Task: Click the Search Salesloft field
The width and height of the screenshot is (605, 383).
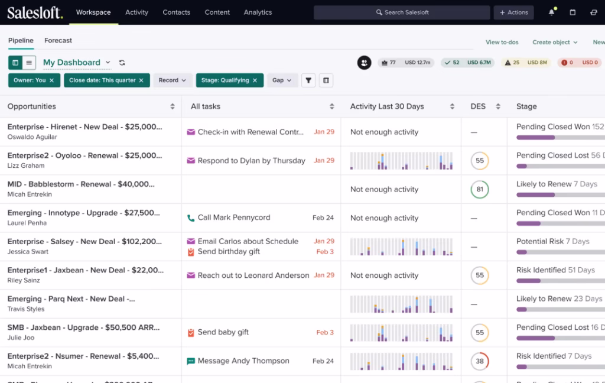Action: (x=402, y=12)
